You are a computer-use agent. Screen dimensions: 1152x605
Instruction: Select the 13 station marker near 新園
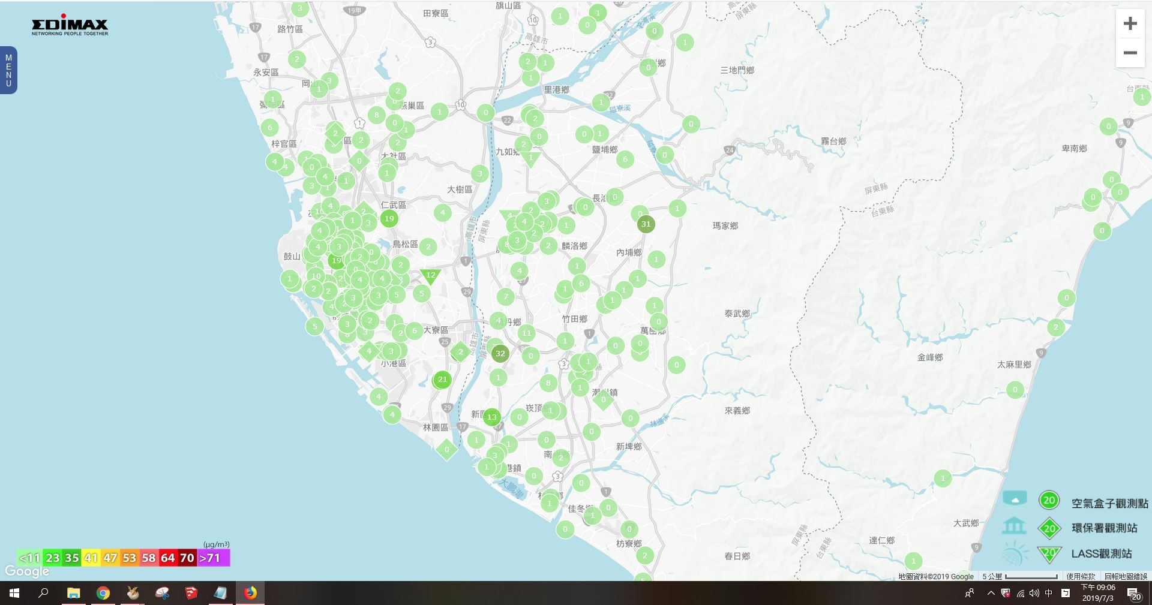[492, 417]
